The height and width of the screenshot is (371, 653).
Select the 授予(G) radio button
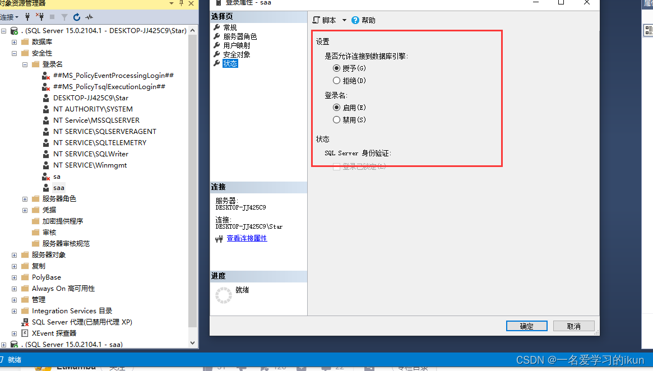[336, 68]
